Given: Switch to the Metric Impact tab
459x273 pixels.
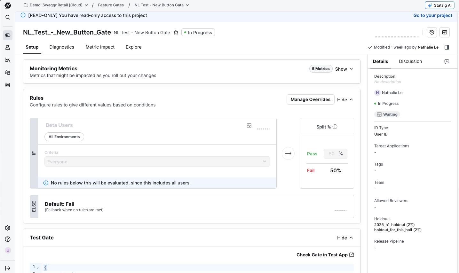Looking at the screenshot, I should point(100,47).
